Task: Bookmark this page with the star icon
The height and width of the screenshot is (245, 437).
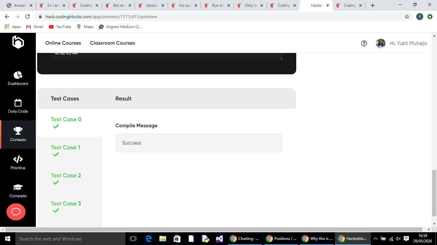Action: point(407,17)
